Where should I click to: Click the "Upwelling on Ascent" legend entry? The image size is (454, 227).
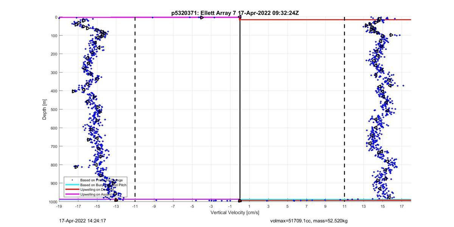point(96,194)
